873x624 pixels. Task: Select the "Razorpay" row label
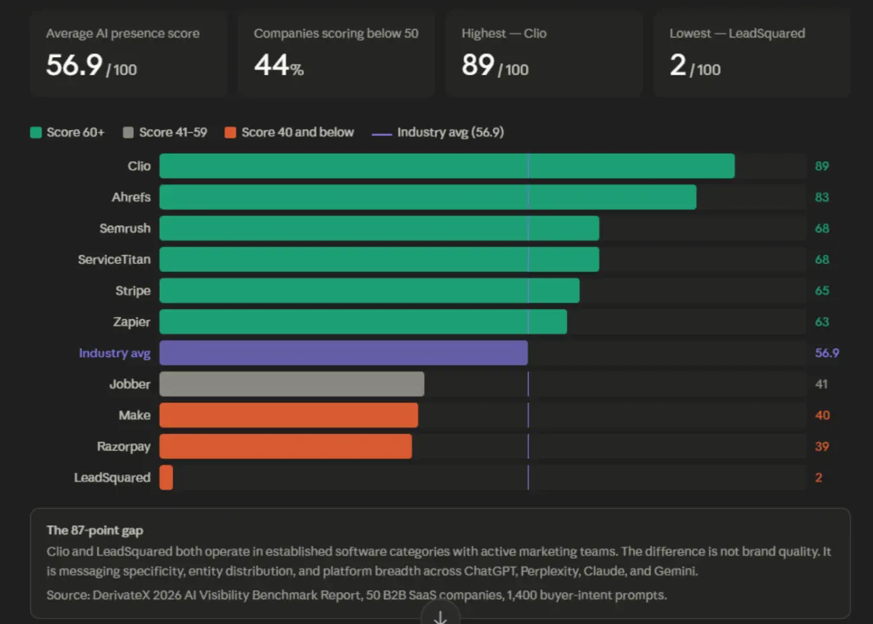click(x=124, y=447)
